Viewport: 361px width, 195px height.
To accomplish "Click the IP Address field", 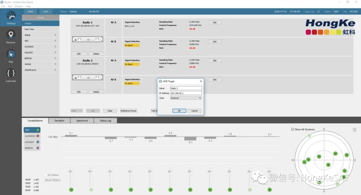I will click(186, 93).
